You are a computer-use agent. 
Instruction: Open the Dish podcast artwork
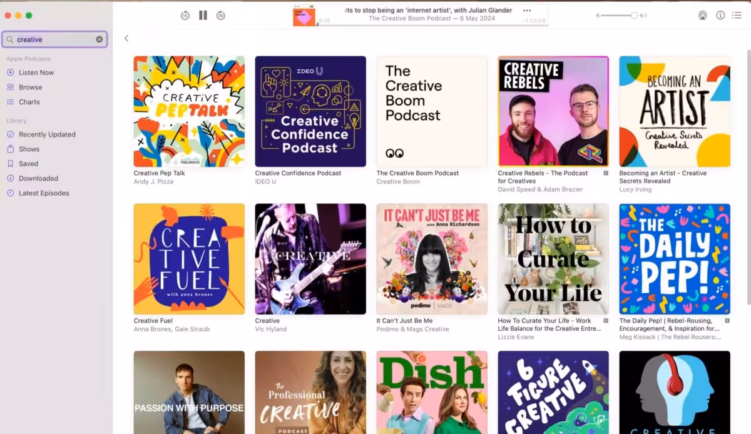(x=432, y=392)
